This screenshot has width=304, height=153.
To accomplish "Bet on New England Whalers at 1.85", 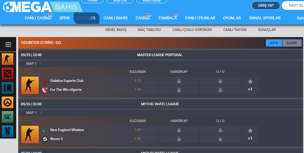I will [x=138, y=130].
